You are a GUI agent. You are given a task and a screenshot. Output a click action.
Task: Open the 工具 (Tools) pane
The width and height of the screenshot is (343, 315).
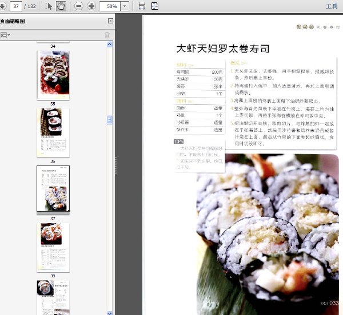click(x=332, y=6)
